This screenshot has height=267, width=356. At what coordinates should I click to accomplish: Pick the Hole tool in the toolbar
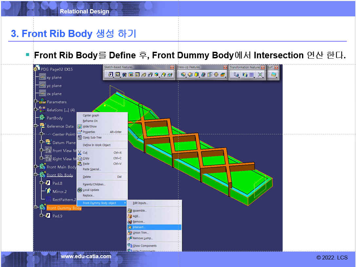(x=137, y=75)
